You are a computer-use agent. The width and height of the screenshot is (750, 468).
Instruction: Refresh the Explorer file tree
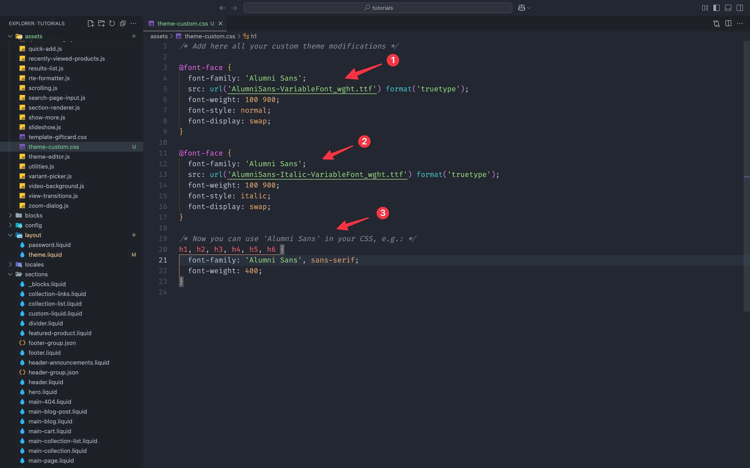tap(112, 23)
